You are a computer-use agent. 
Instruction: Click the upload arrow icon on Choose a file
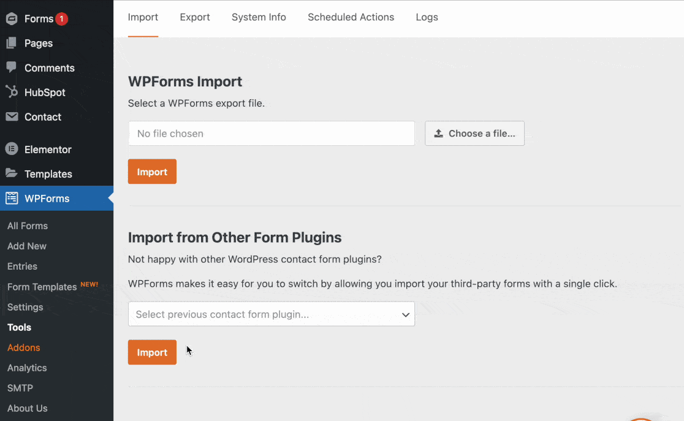click(438, 134)
